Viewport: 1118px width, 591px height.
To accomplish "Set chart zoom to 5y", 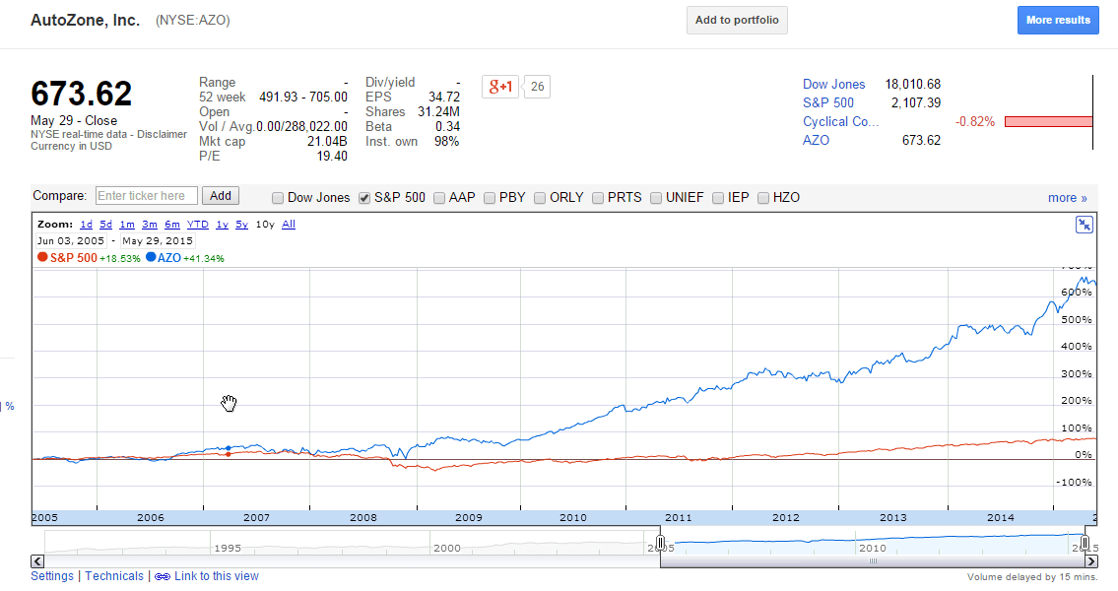I will click(241, 225).
